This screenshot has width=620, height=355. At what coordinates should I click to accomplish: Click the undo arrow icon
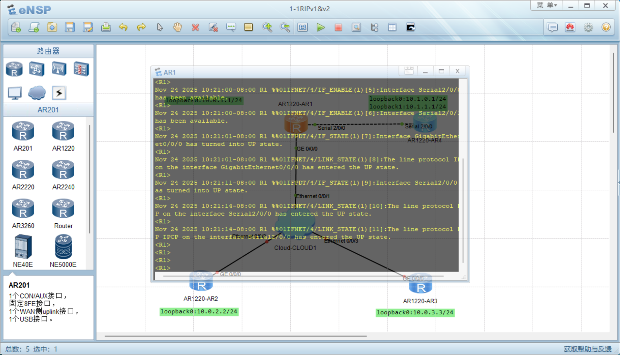click(123, 27)
